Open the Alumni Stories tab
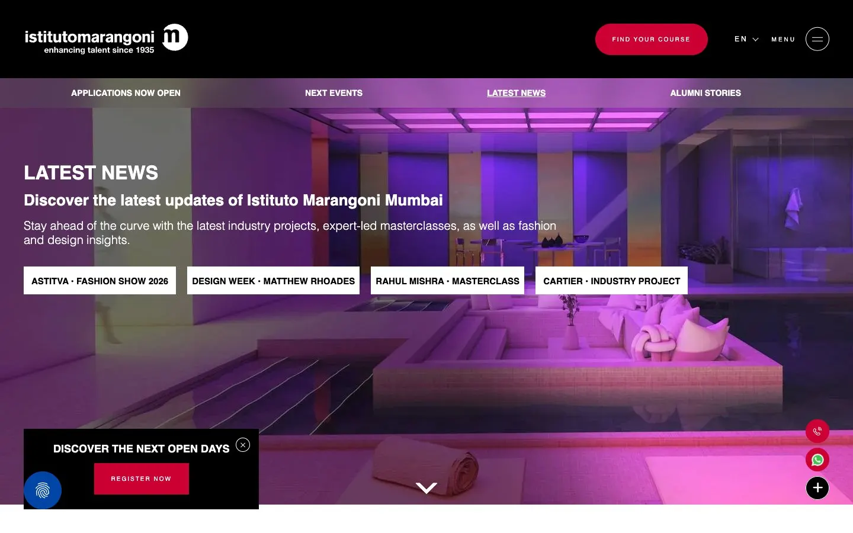 coord(706,93)
